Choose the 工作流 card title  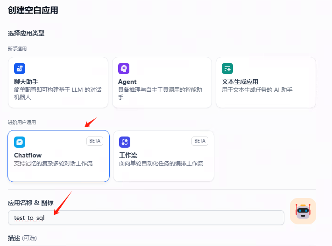tap(128, 155)
